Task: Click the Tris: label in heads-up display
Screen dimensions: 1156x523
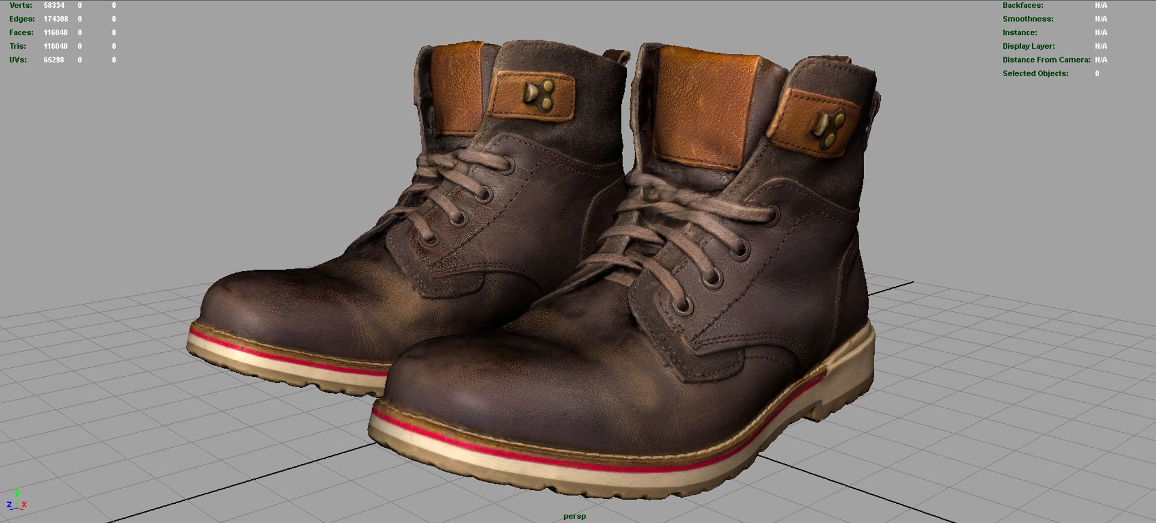Action: pyautogui.click(x=17, y=46)
